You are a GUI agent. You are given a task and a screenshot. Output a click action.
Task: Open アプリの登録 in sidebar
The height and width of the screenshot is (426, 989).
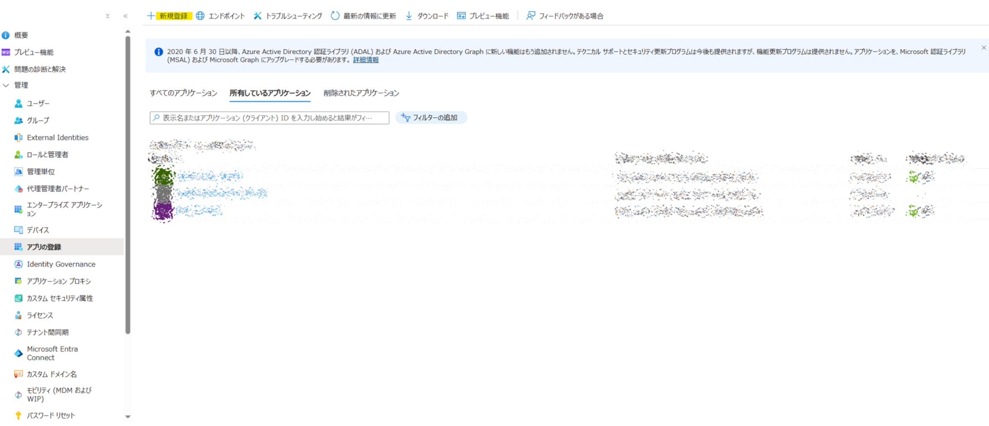(62, 247)
